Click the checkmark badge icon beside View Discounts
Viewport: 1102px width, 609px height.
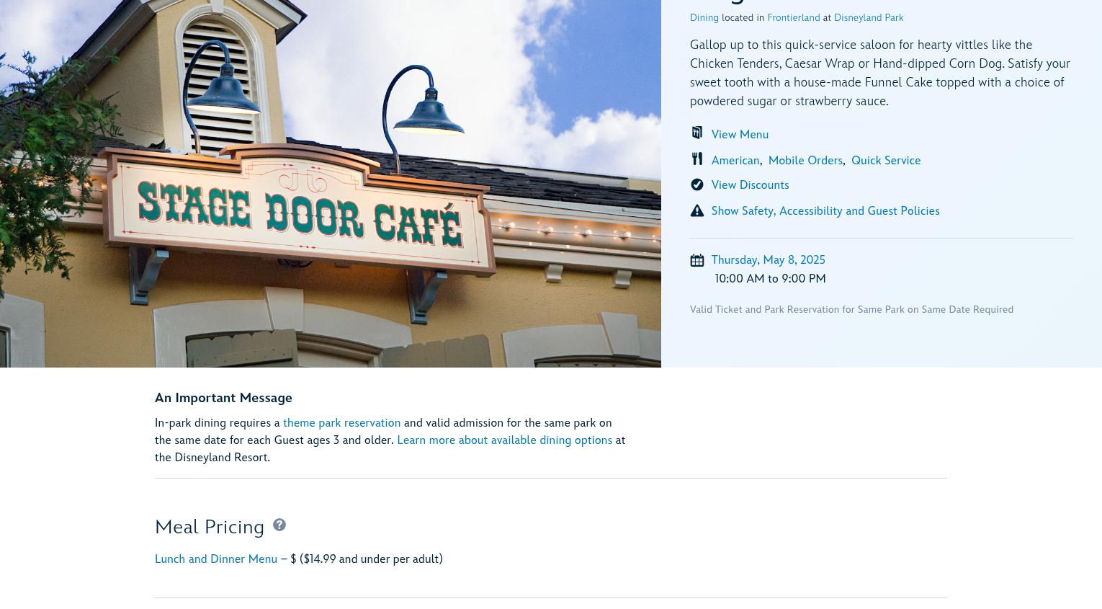click(x=696, y=185)
